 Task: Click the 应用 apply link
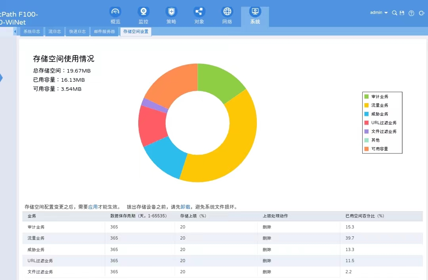93,207
